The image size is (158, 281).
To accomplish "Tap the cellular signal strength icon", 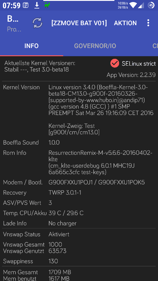I will point(141,5).
